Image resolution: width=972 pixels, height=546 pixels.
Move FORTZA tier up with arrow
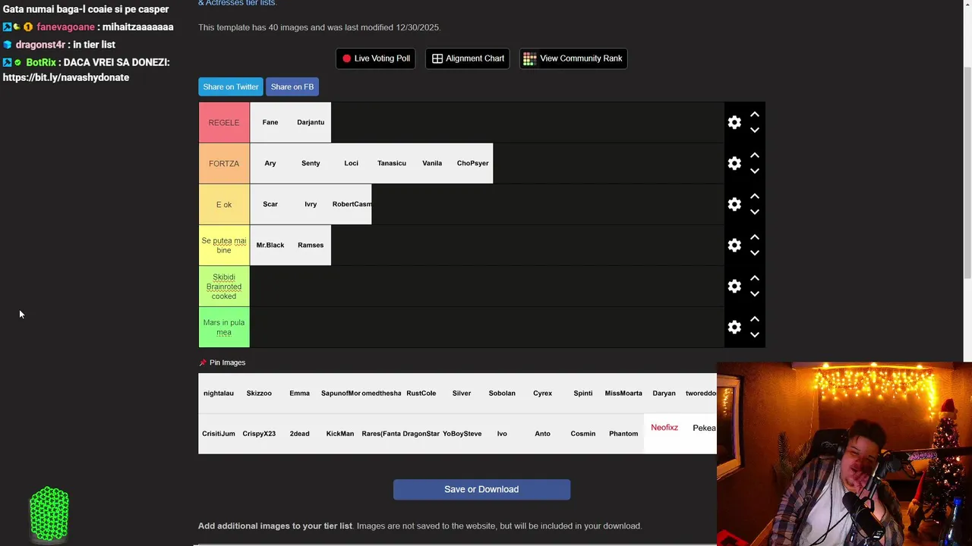pos(755,155)
